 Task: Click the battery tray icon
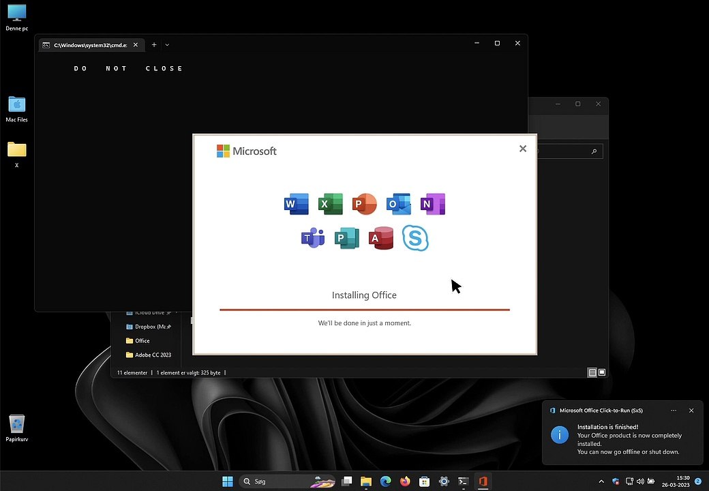pos(651,481)
